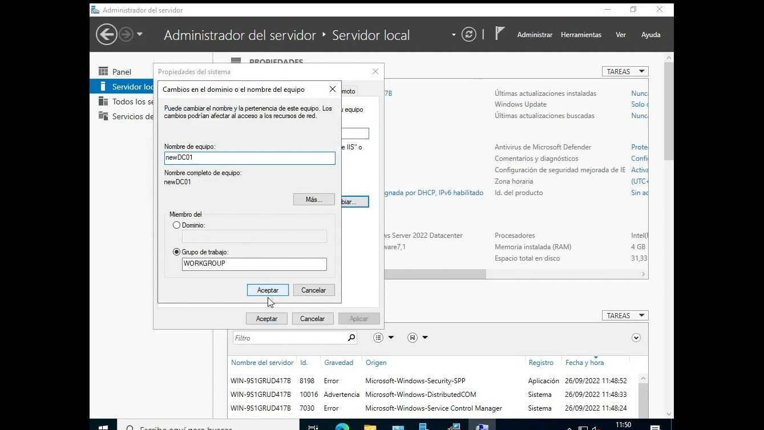Screen dimensions: 764x430
Task: Open the Herramientas menu
Action: tap(581, 35)
